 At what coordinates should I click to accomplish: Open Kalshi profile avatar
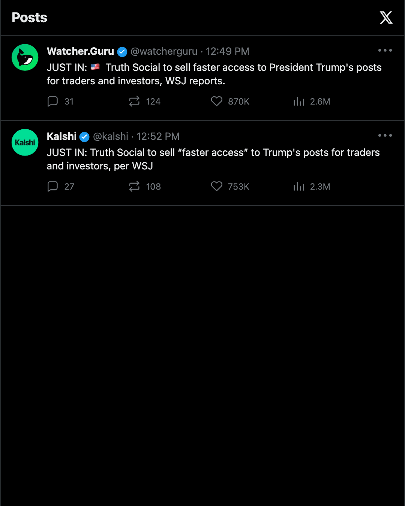(25, 142)
